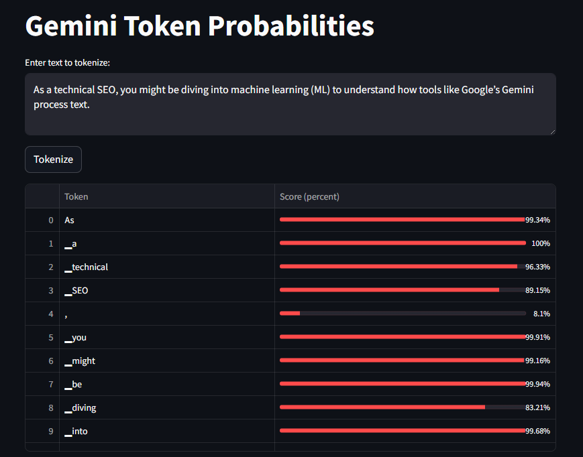Image resolution: width=583 pixels, height=457 pixels.
Task: Focus the text input area
Action: point(290,104)
